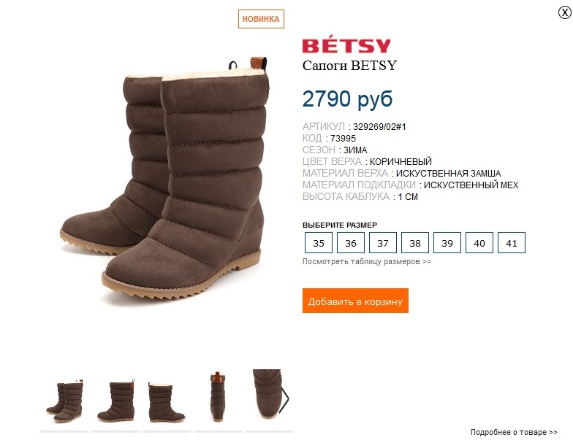This screenshot has width=573, height=440.
Task: Show fourth thumbnail back view of boot
Action: (218, 397)
